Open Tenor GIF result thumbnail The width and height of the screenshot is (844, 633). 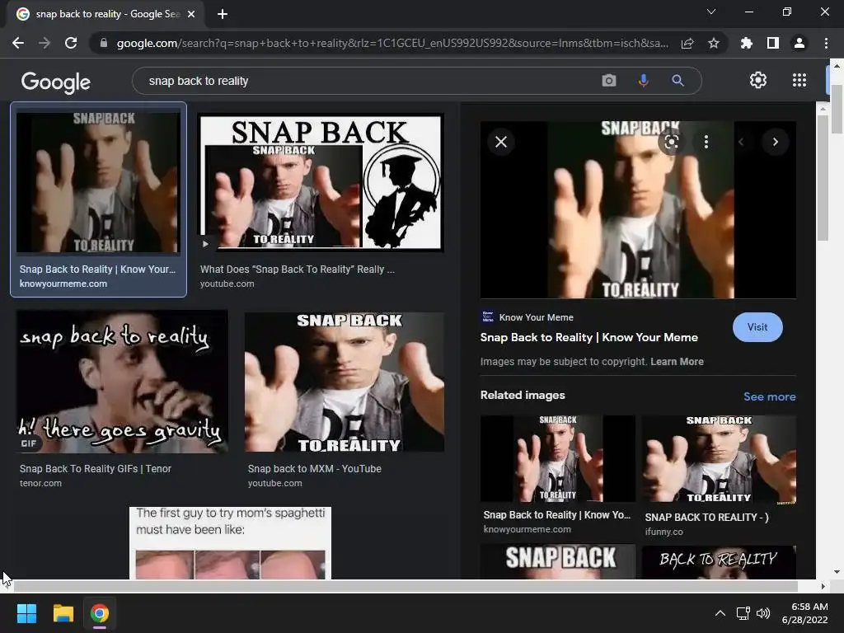(122, 382)
